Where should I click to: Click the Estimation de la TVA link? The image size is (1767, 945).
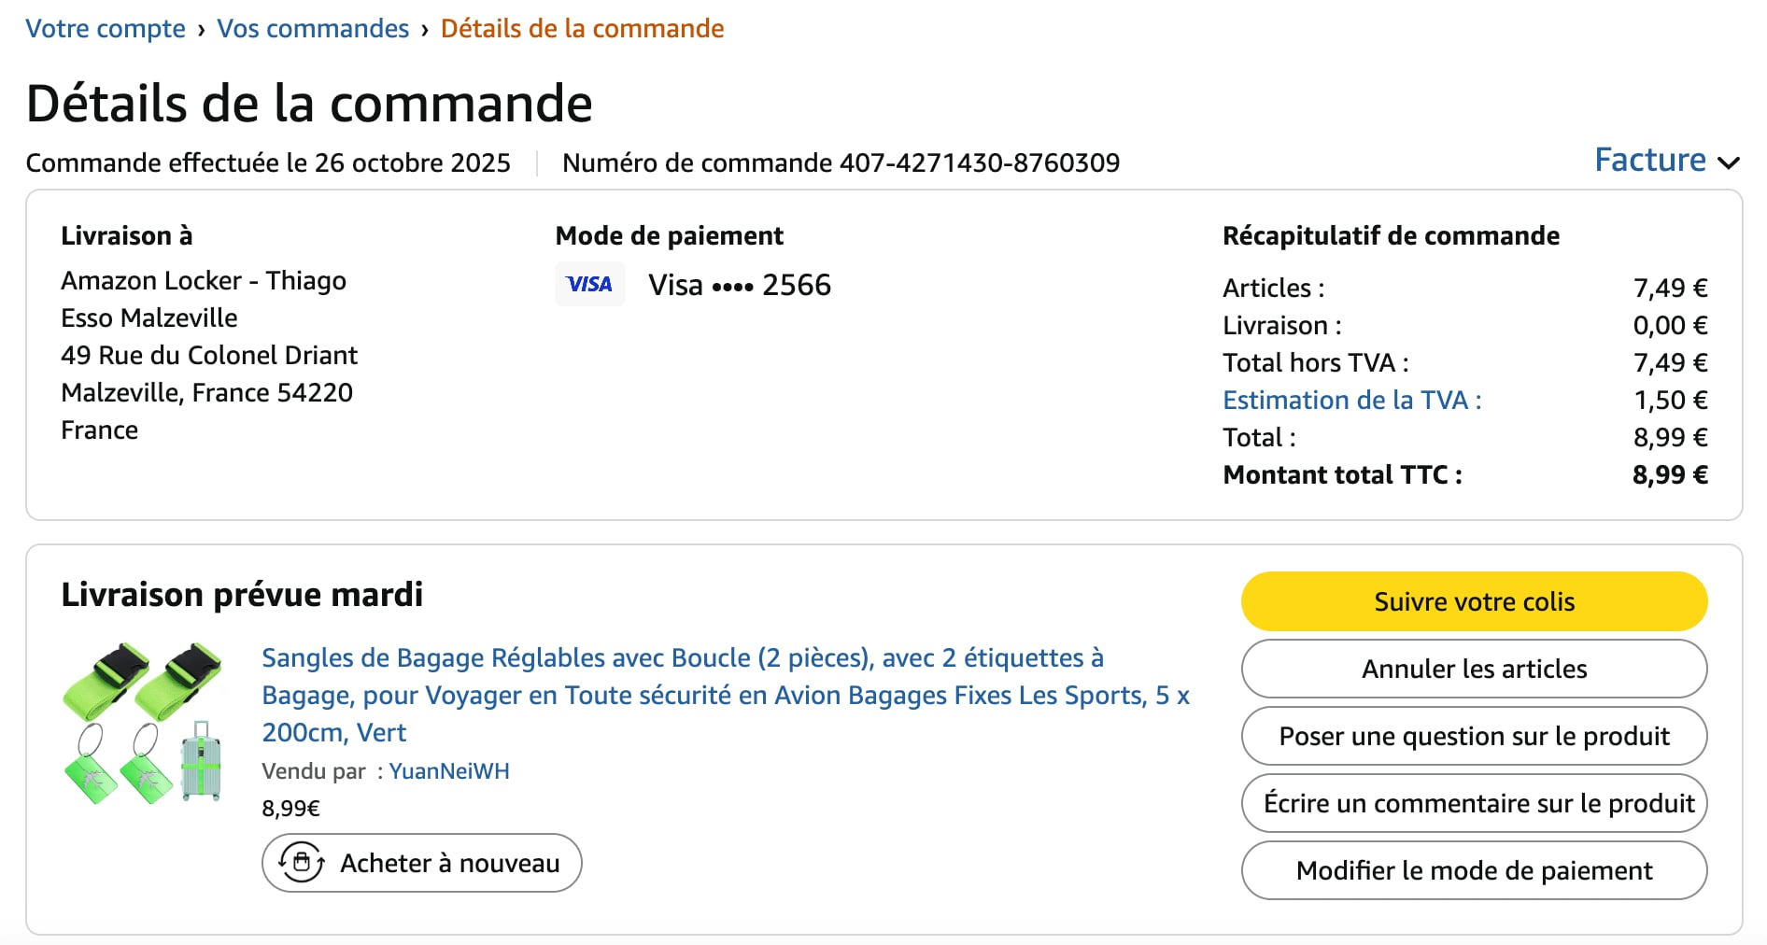1351,400
